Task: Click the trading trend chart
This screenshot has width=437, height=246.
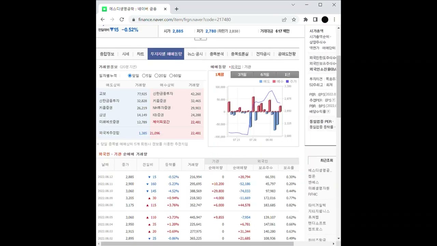Action: (254, 112)
